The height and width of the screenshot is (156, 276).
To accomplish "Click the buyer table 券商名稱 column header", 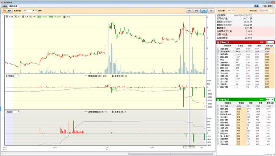I will (228, 46).
